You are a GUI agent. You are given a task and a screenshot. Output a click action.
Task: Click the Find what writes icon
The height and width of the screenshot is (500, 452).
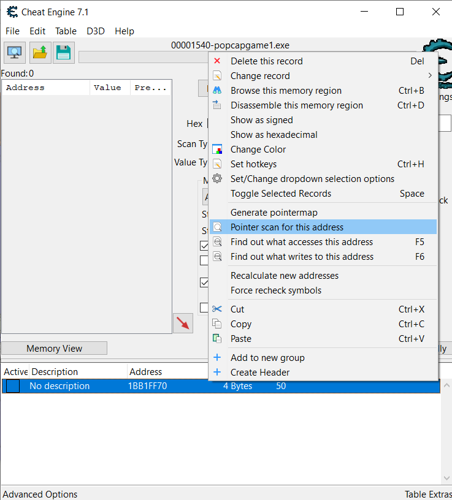(x=217, y=256)
